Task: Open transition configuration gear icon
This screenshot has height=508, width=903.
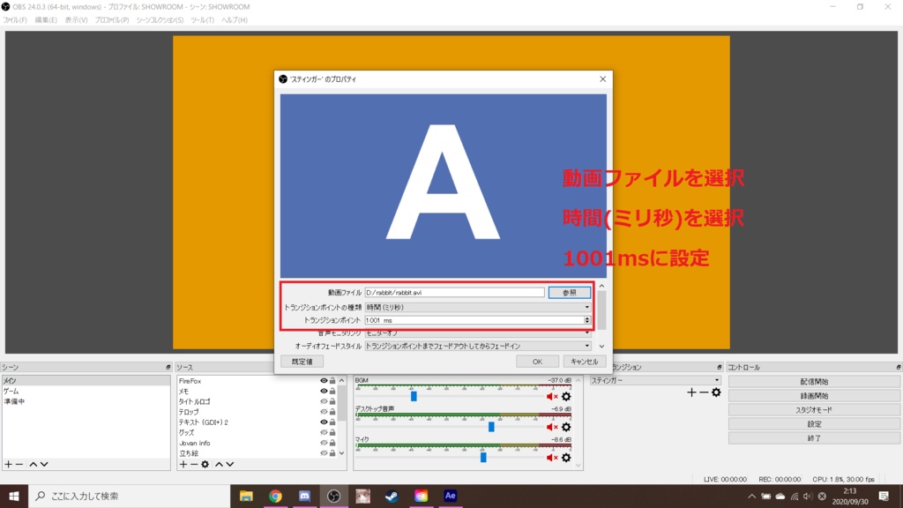Action: 716,392
